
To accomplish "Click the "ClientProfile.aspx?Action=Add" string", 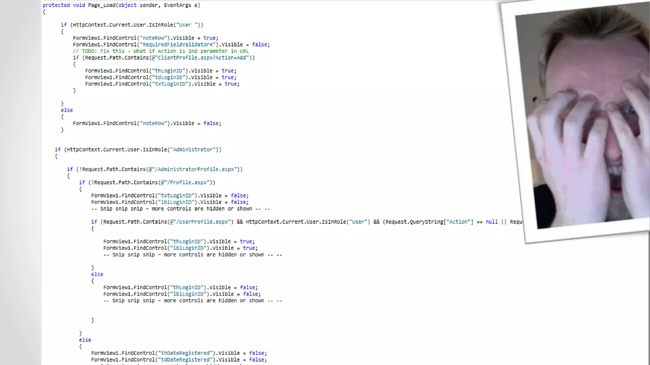I will (x=202, y=58).
